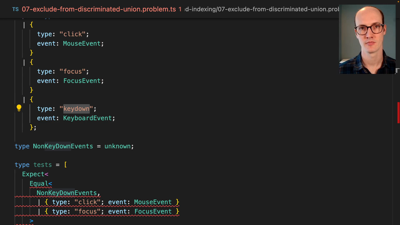400x225 pixels.
Task: Click FocusEvent in the focus block
Action: pyautogui.click(x=82, y=81)
